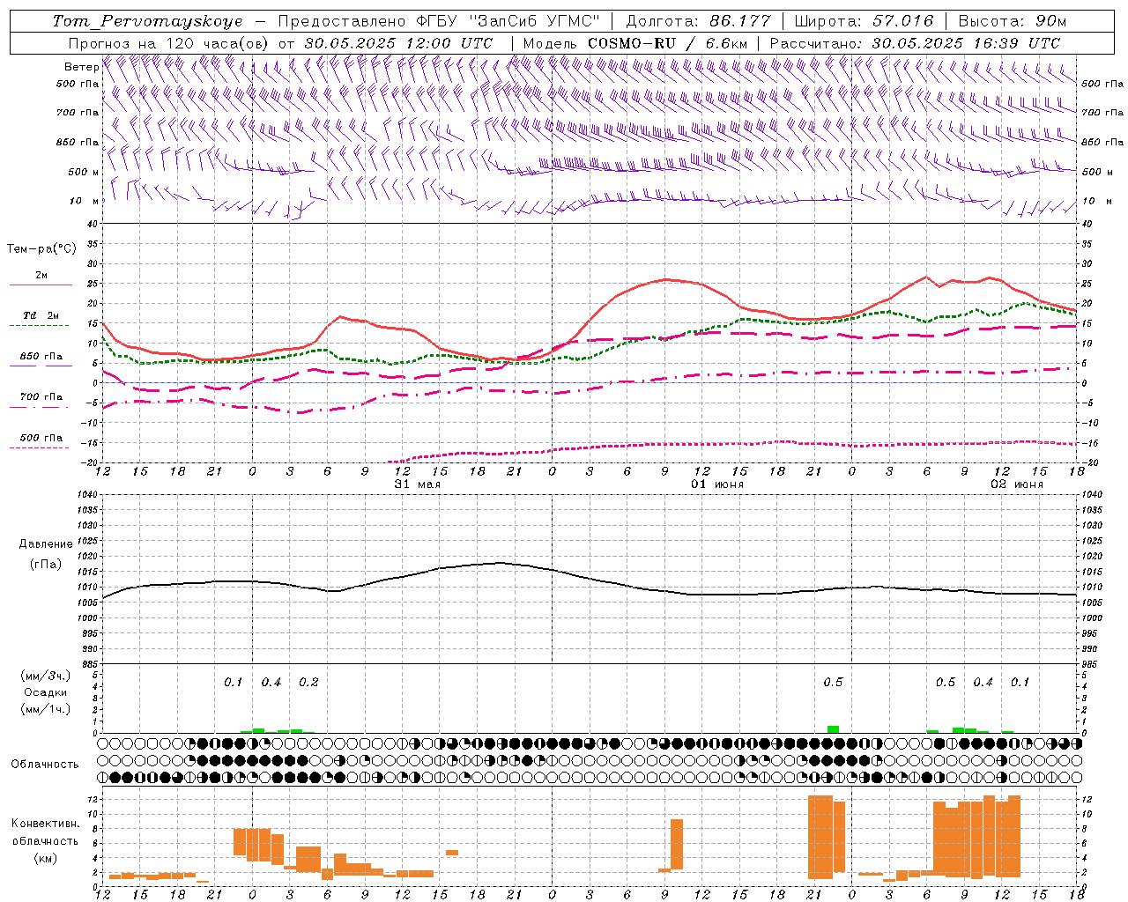The width and height of the screenshot is (1128, 902).
Task: Select the "Прогноз на 120 часа(ов)" forecast start text
Action: point(169,43)
